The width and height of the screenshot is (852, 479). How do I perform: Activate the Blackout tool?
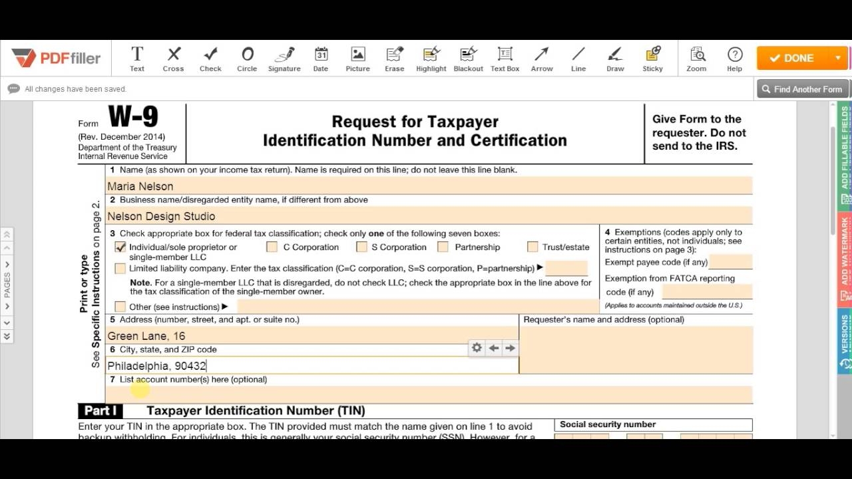point(468,59)
